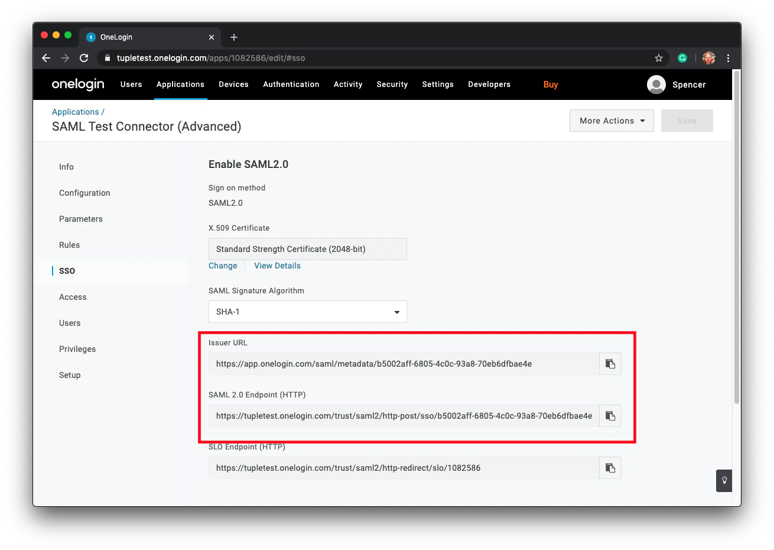Click the lightbulb help icon
Screen dimensions: 774x550
(724, 481)
